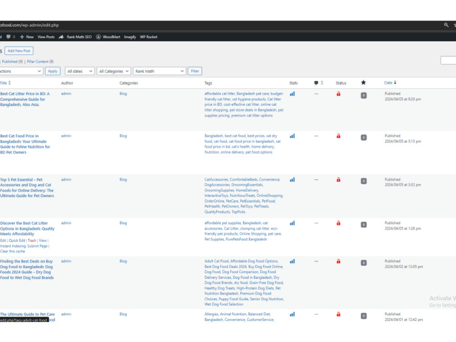Click the comments bubble icon in admin bar
The width and height of the screenshot is (456, 342).
[8, 37]
